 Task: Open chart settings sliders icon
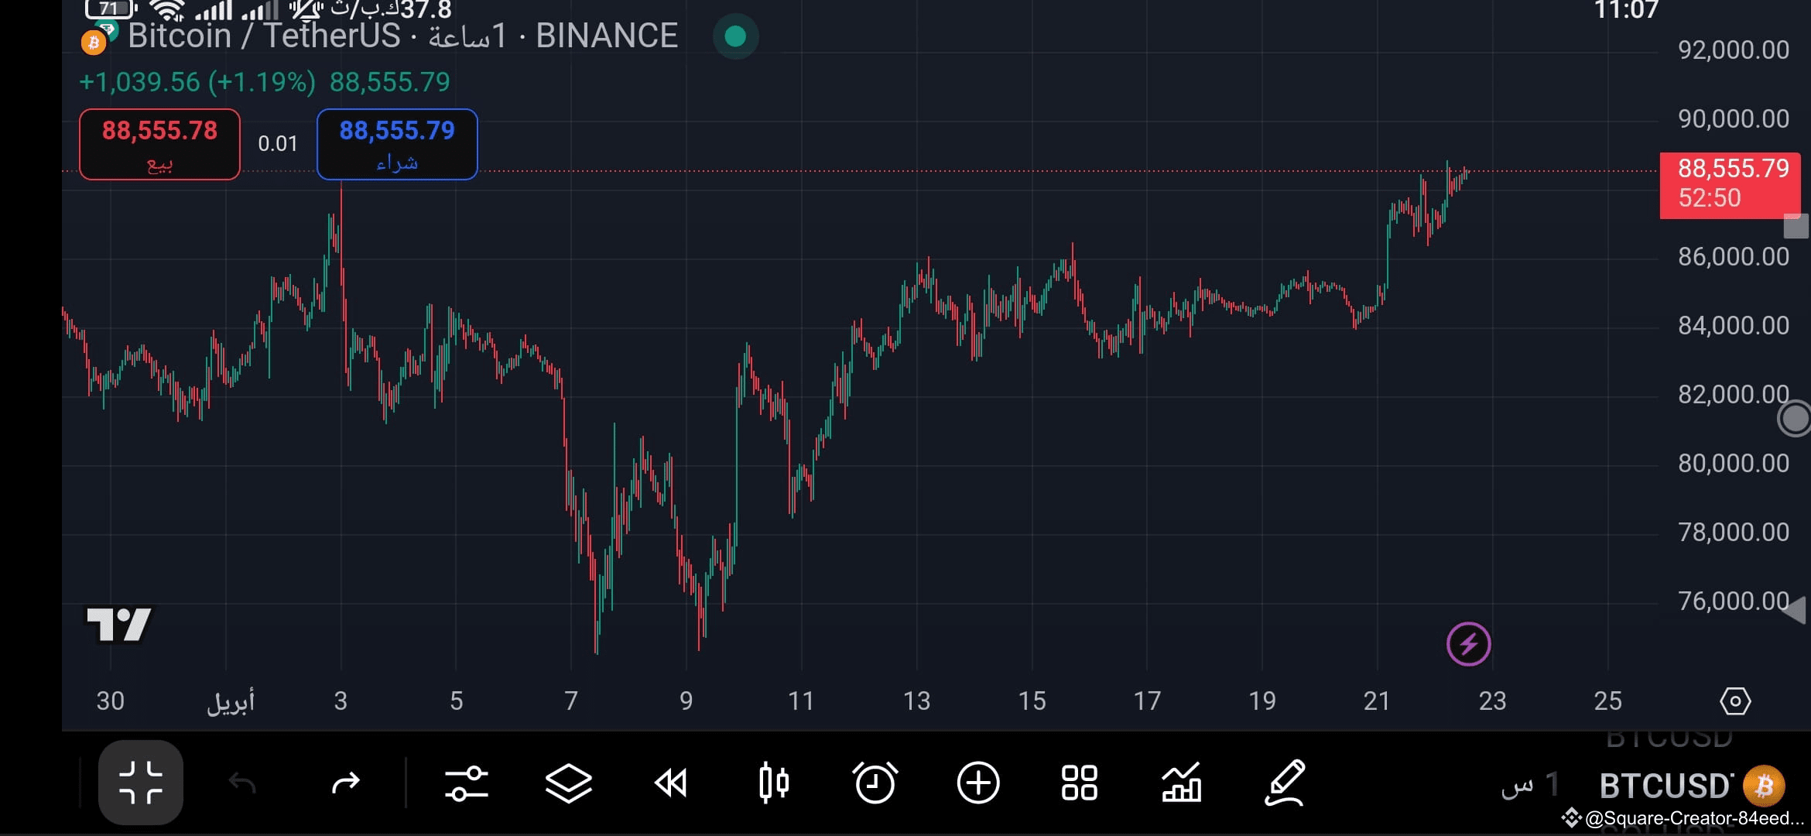(x=466, y=783)
